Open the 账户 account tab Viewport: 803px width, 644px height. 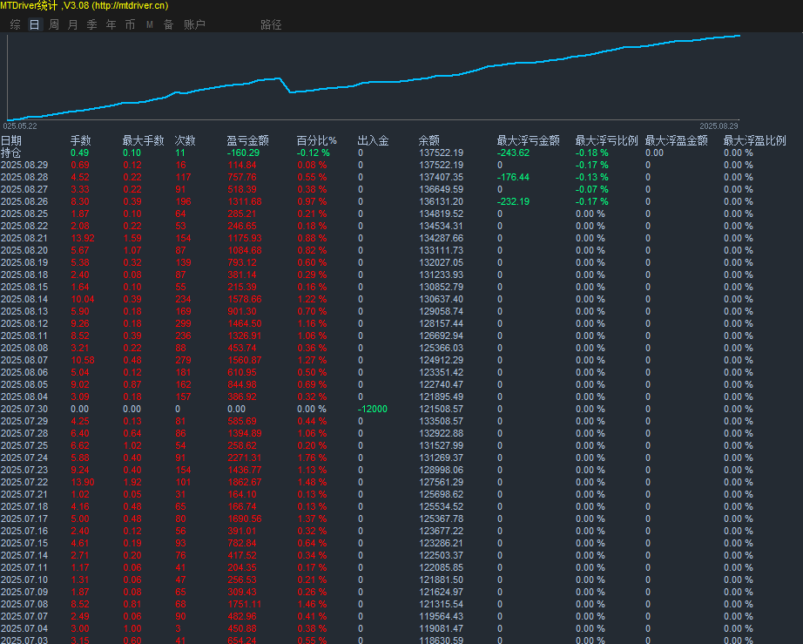click(x=194, y=24)
